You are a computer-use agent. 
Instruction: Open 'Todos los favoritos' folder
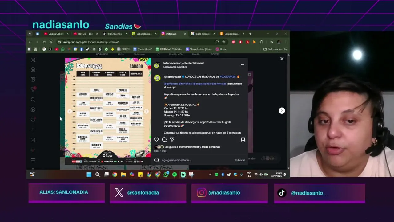pyautogui.click(x=275, y=49)
